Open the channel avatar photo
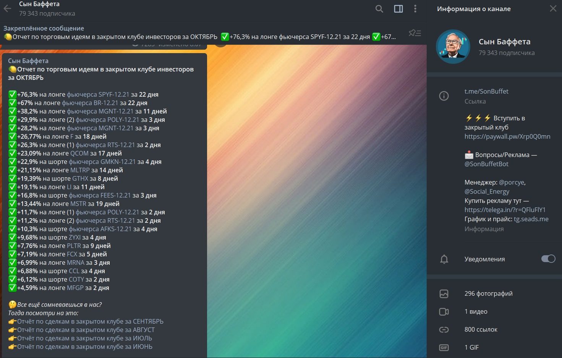 [453, 47]
